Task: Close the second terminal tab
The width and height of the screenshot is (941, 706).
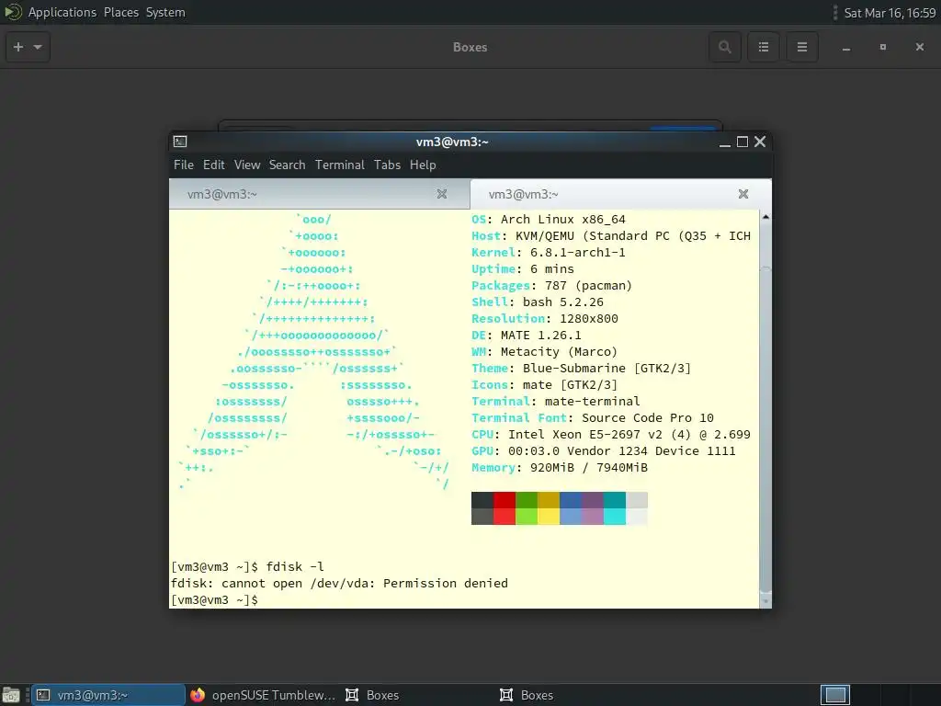Action: point(743,194)
